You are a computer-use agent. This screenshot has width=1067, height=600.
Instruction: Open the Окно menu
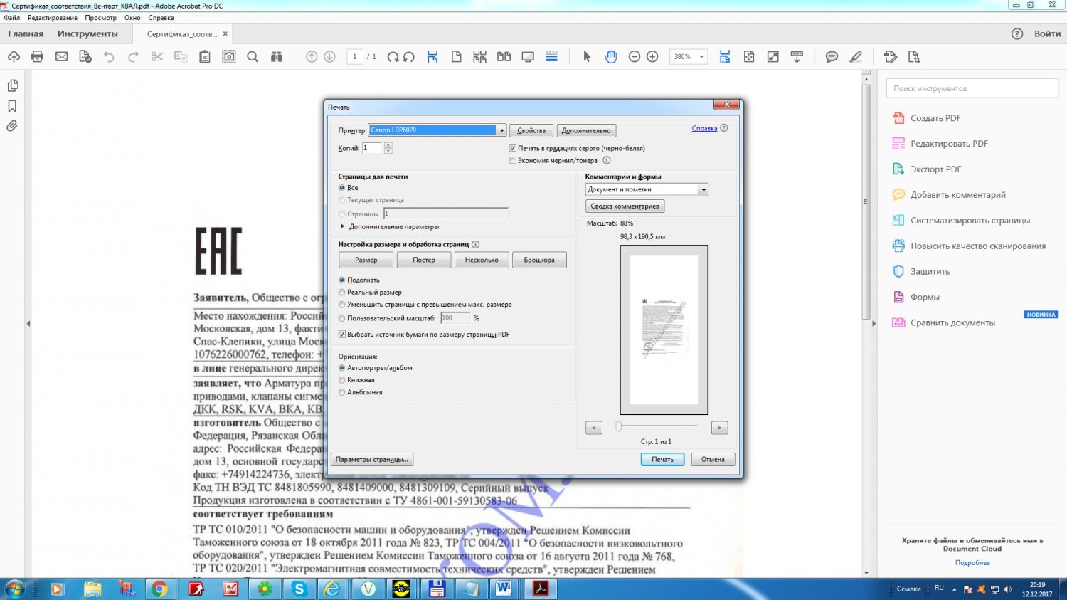132,18
